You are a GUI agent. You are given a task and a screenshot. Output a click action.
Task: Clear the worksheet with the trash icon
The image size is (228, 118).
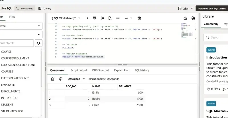tap(139, 18)
